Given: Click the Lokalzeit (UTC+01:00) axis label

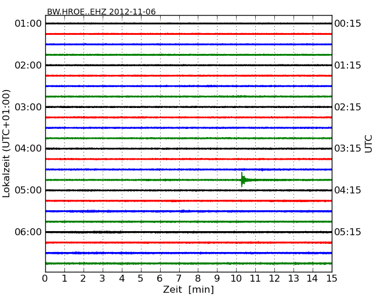Looking at the screenshot, I should tap(6, 143).
